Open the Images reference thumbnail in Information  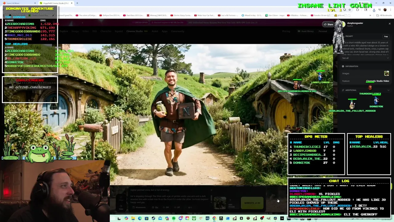386,73
